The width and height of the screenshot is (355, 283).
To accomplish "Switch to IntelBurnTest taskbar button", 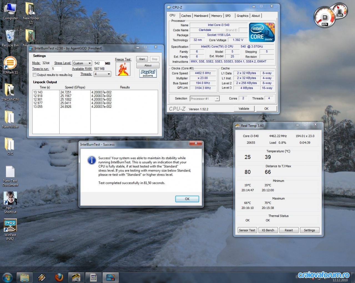I will pos(94,277).
